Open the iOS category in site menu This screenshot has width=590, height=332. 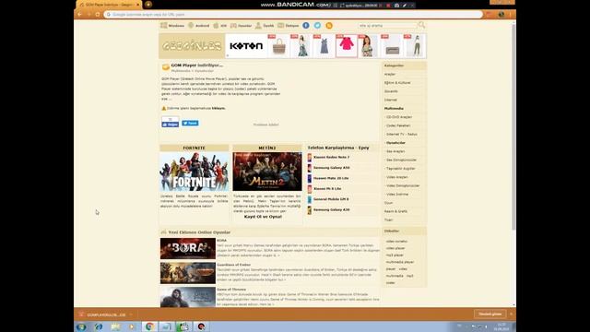coord(219,26)
